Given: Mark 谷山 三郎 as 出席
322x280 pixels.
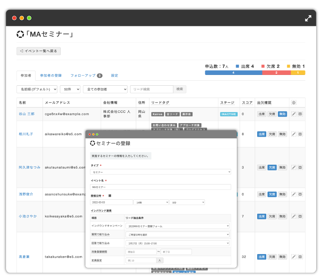Looking at the screenshot, I should (x=261, y=114).
